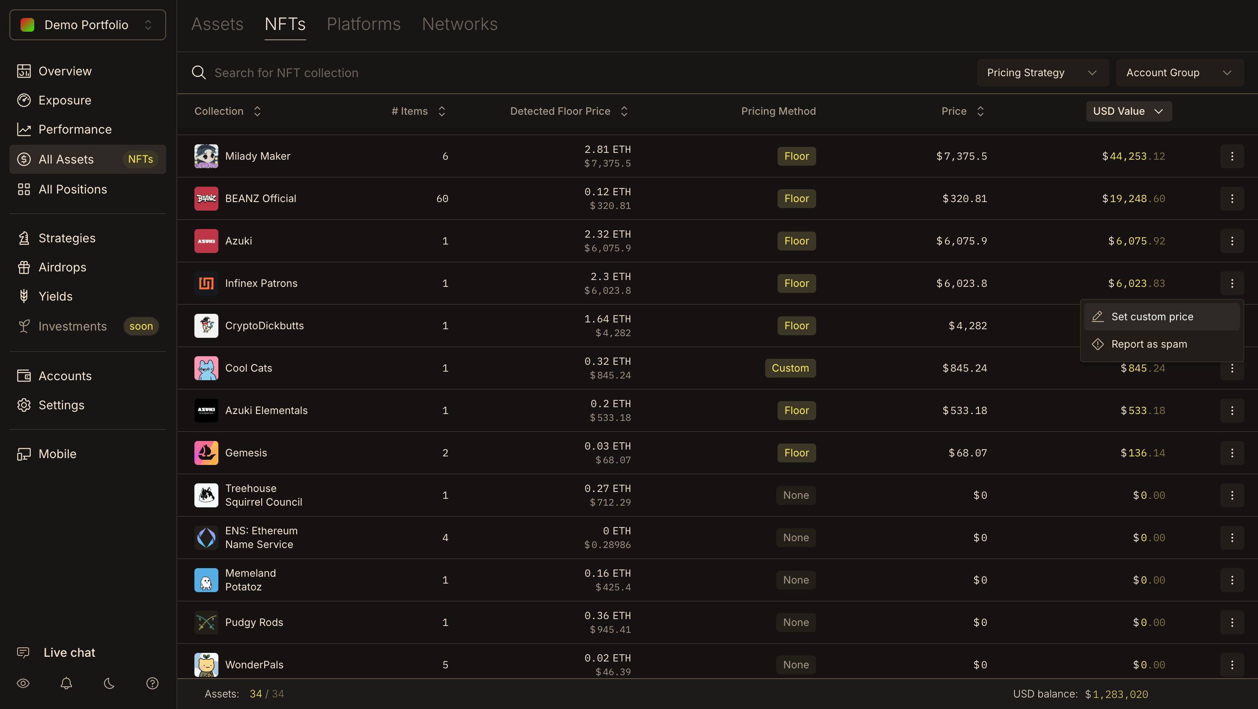Expand the Account Group dropdown
Screen dimensions: 1258x709
1179,73
